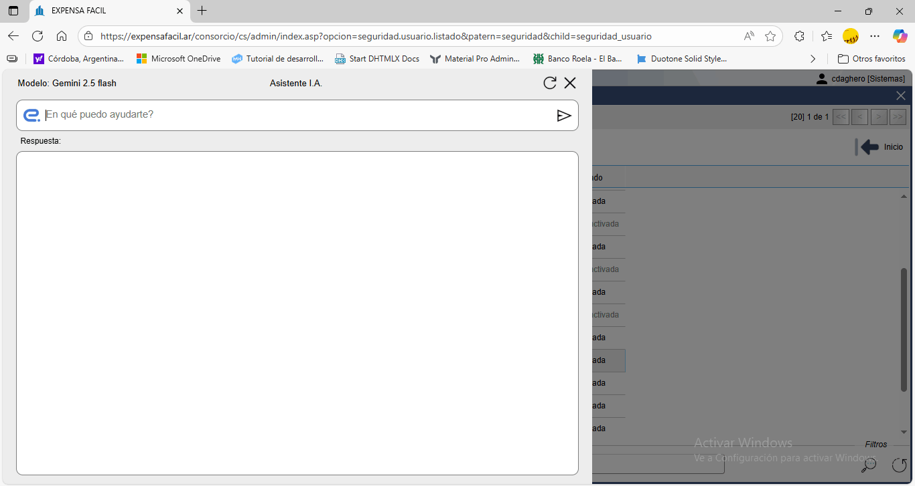Go to the last page with >> button
The image size is (915, 486).
click(898, 117)
